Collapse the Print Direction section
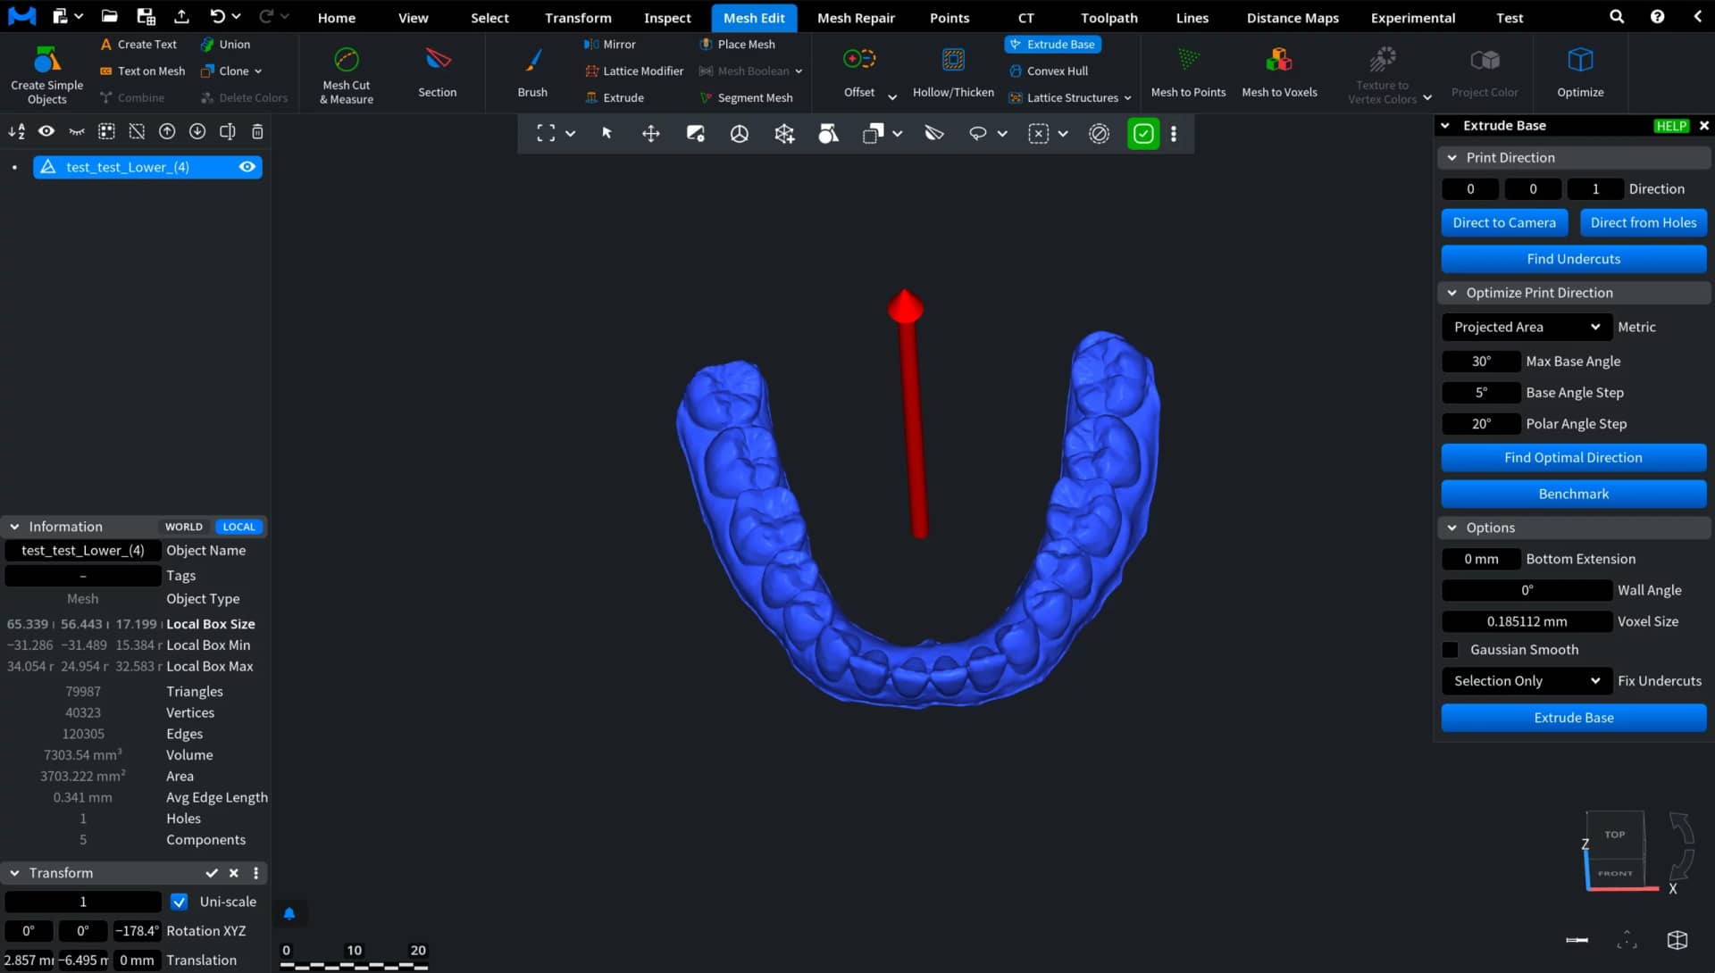The image size is (1715, 973). click(1452, 157)
